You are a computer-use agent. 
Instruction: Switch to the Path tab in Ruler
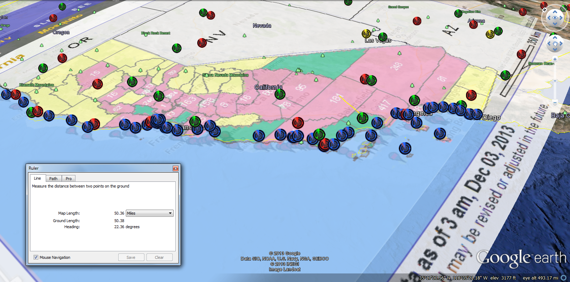53,179
